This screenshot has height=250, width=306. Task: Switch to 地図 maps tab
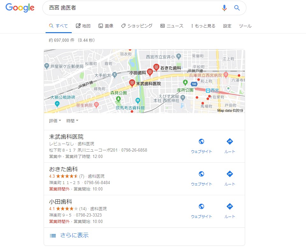(x=83, y=26)
